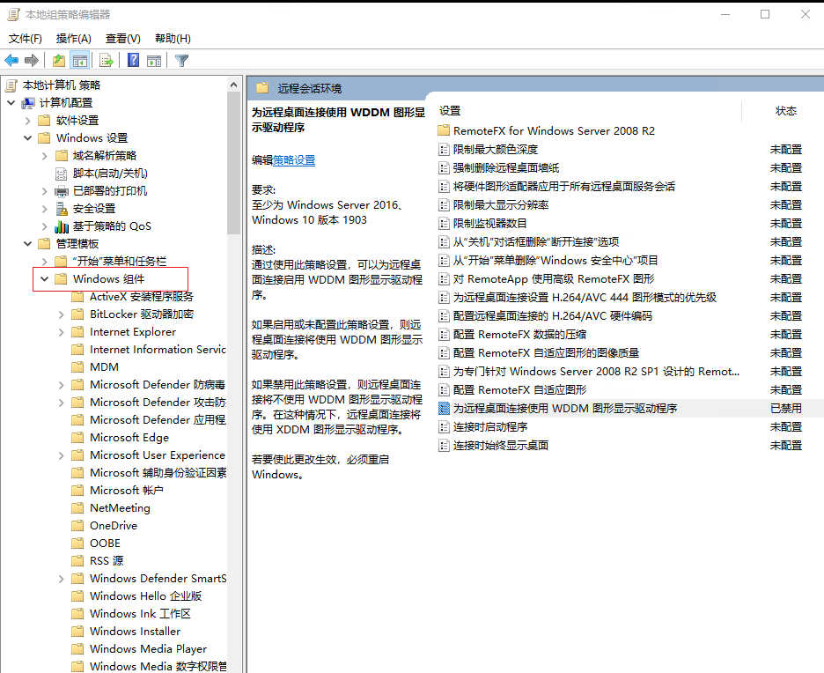Click the Filter funnel icon

tap(181, 61)
